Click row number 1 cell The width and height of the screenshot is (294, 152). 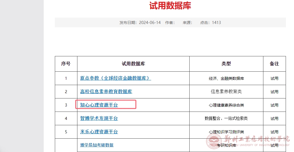click(66, 78)
